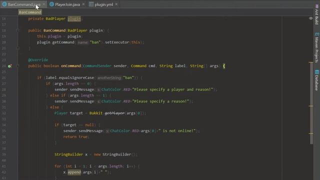Click the override gutter icon beside onCommand
The height and width of the screenshot is (180, 320).
[x=9, y=66]
